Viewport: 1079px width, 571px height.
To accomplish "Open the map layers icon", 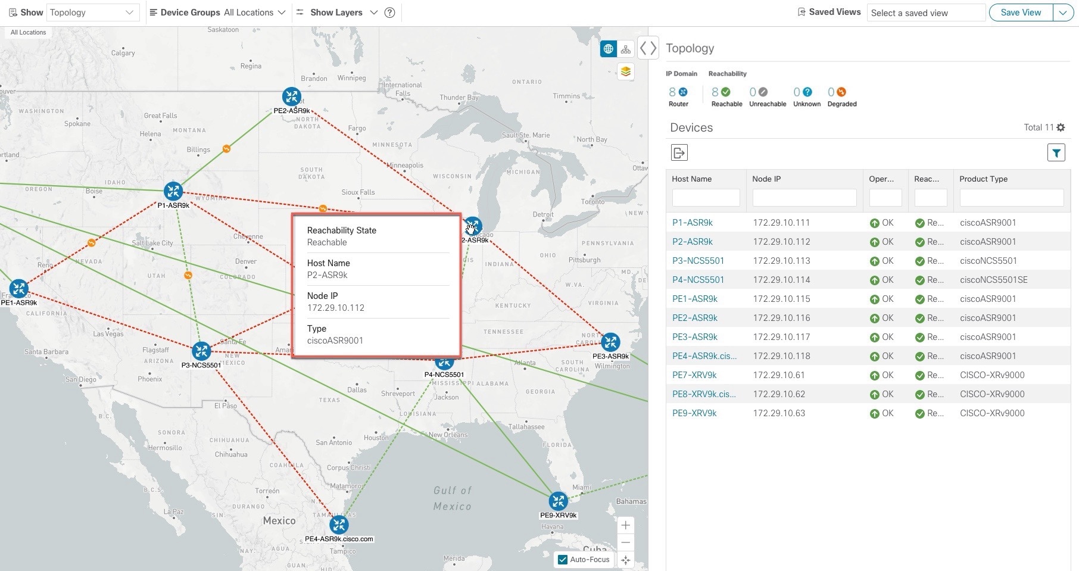I will [625, 71].
